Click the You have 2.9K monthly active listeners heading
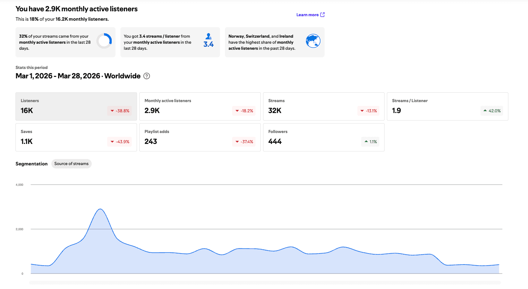The image size is (528, 289). [x=77, y=9]
